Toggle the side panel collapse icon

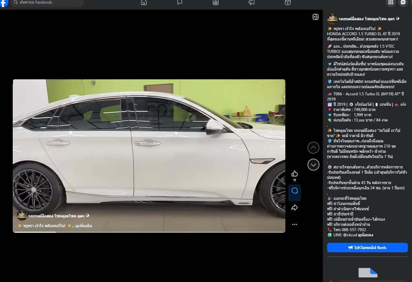[315, 17]
